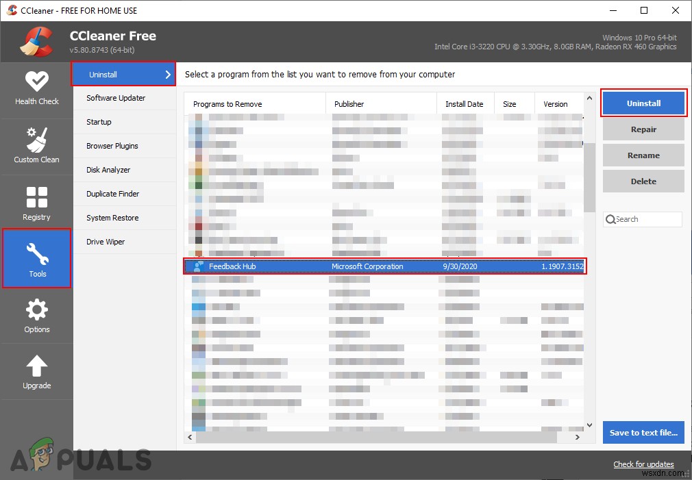Go to the Registry cleaner section

(x=36, y=203)
